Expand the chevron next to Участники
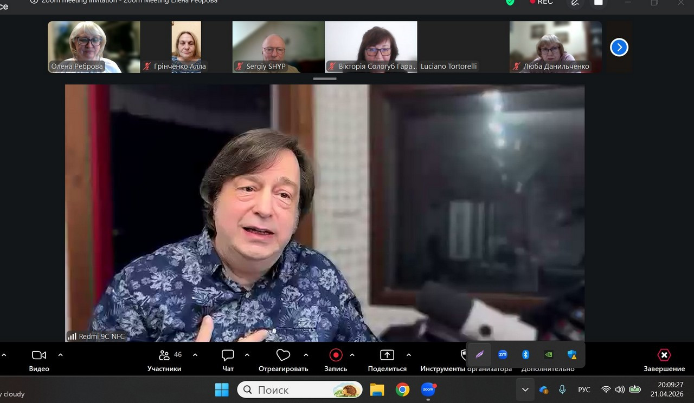694x403 pixels. [x=195, y=355]
